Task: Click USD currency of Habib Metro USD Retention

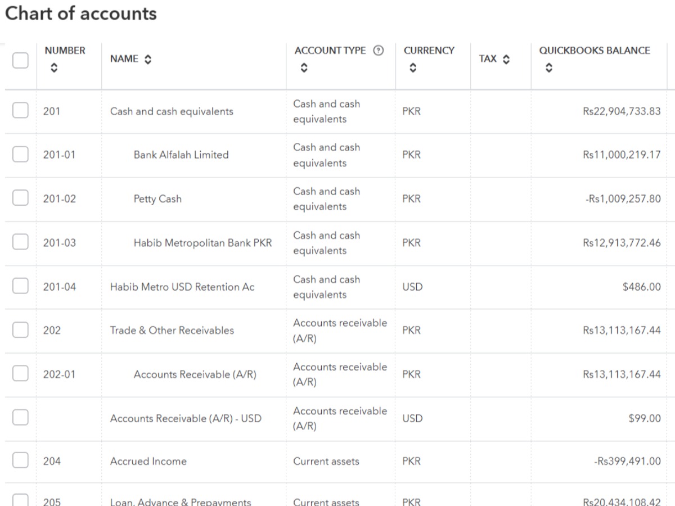Action: pyautogui.click(x=412, y=287)
